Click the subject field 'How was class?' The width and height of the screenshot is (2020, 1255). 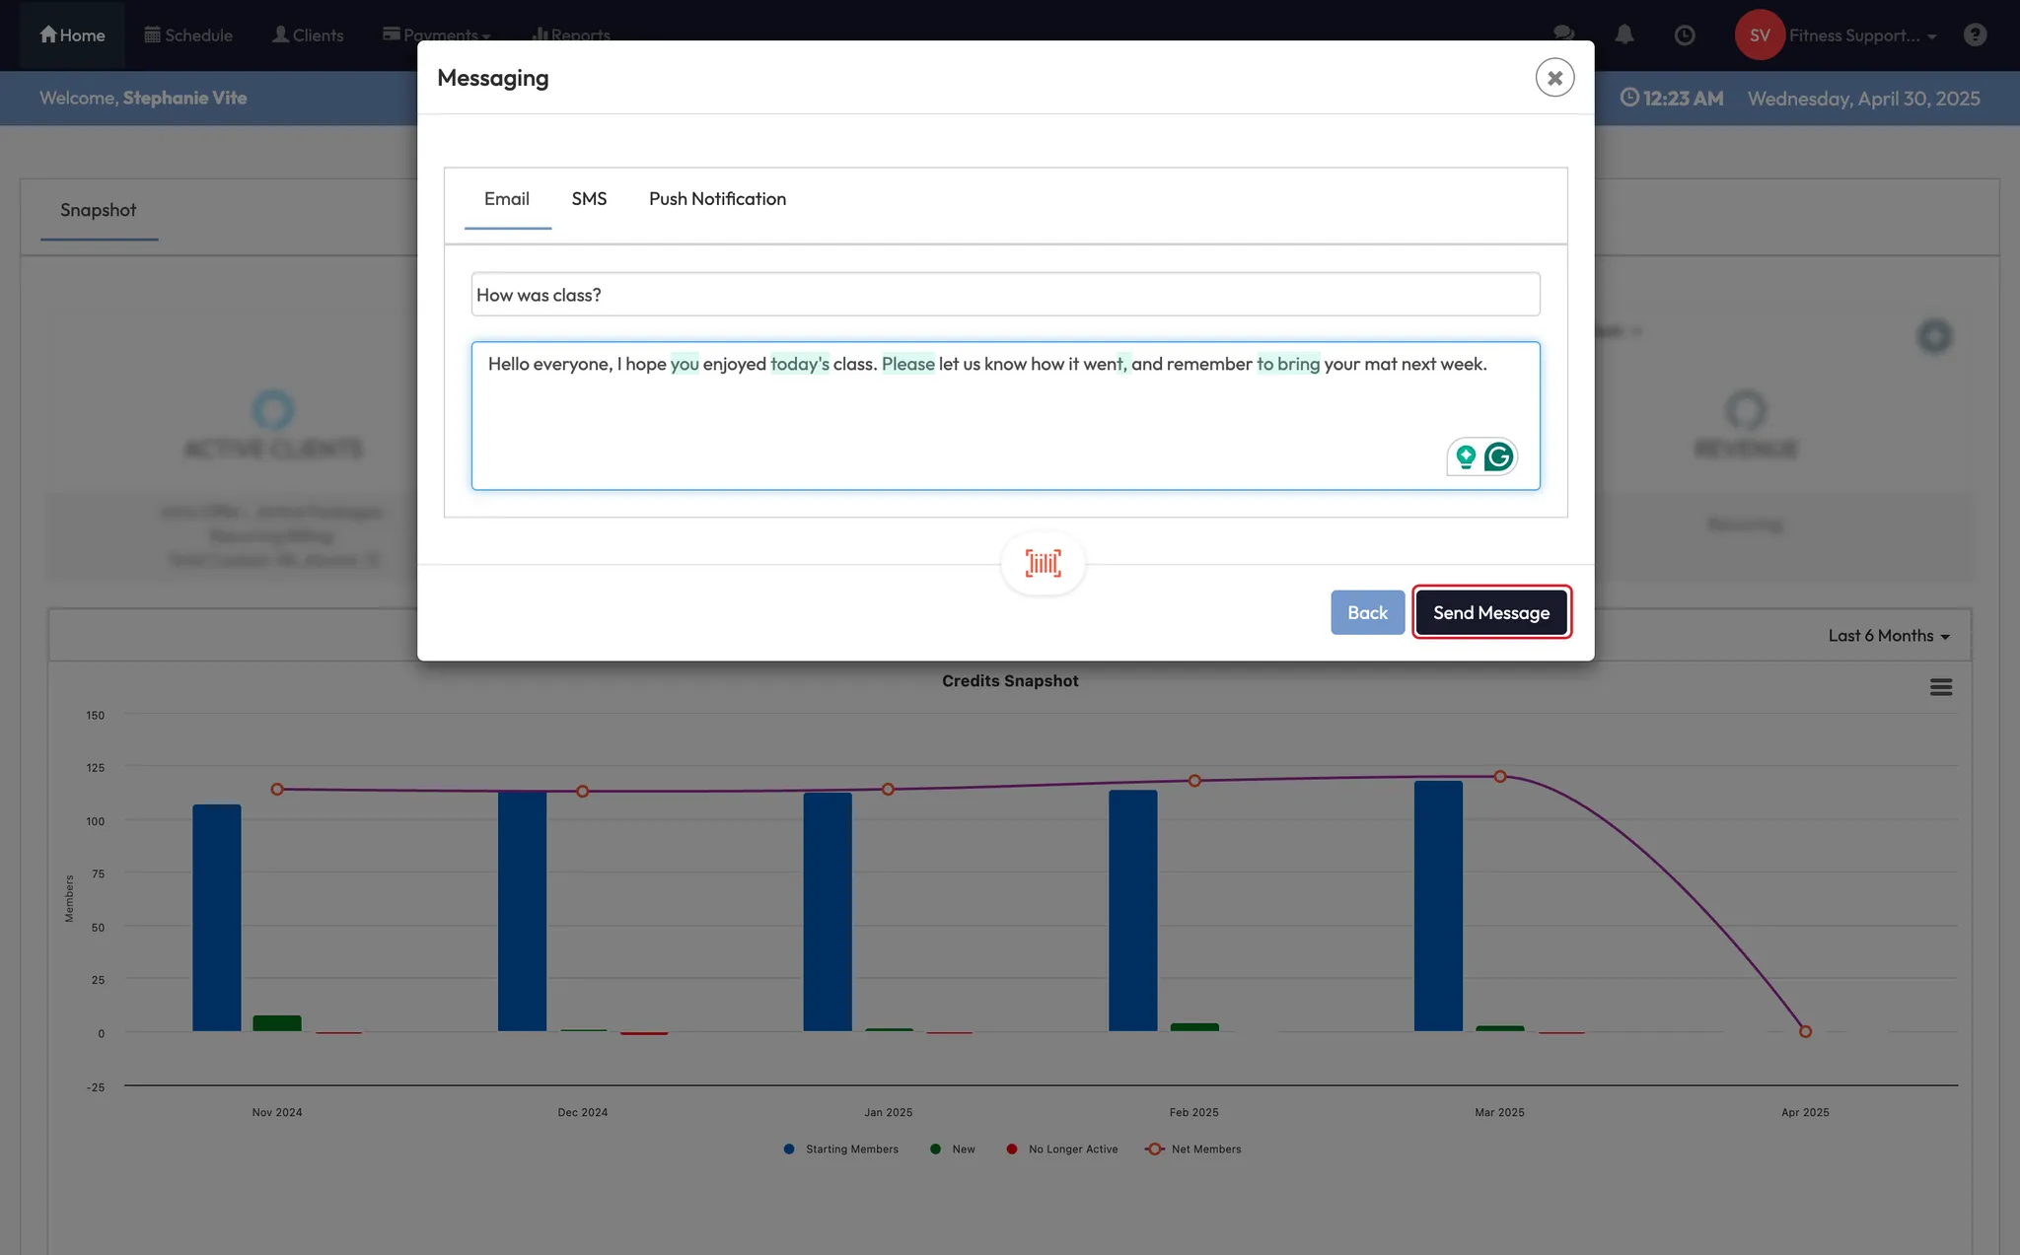click(1004, 295)
